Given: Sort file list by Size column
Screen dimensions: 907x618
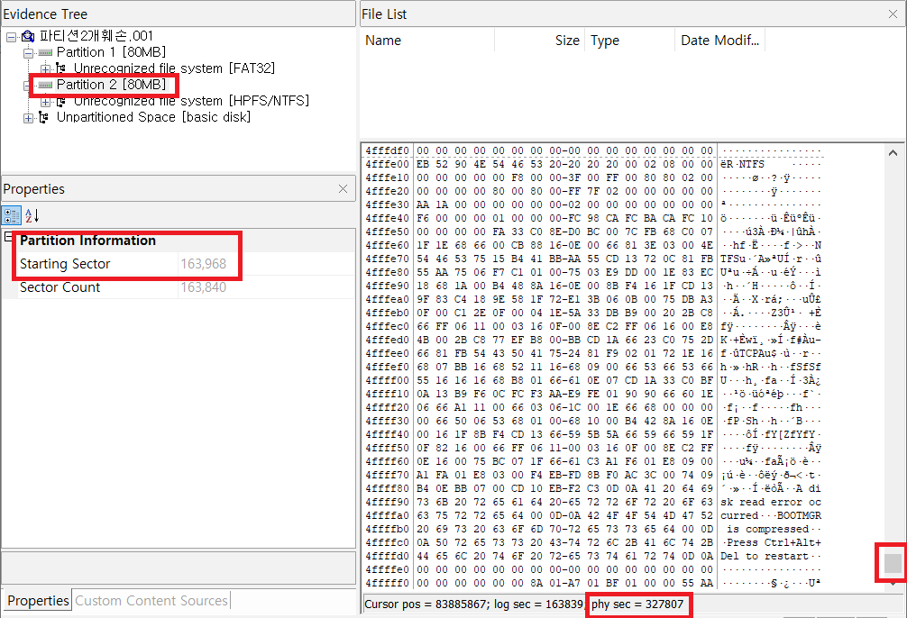Looking at the screenshot, I should tap(567, 41).
